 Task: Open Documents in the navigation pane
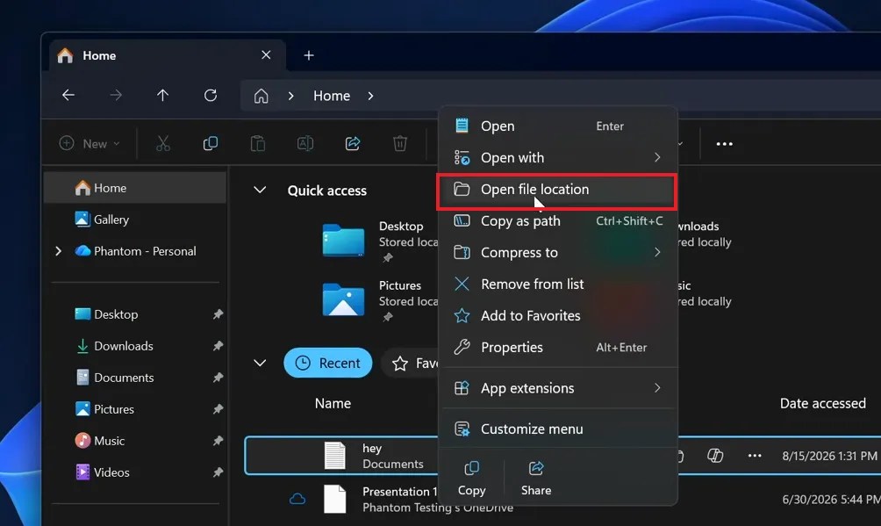click(135, 378)
